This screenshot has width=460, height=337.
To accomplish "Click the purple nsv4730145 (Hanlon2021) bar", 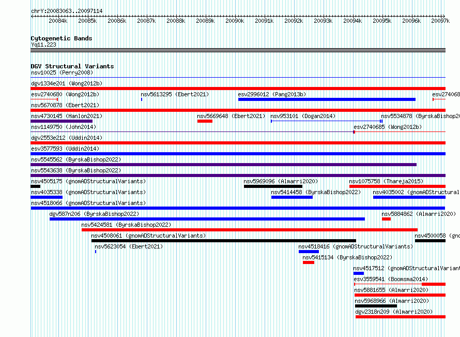I will 62,121.
